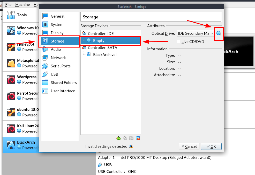Click the add storage attachment icon
The height and width of the screenshot is (175, 255).
[x=131, y=138]
